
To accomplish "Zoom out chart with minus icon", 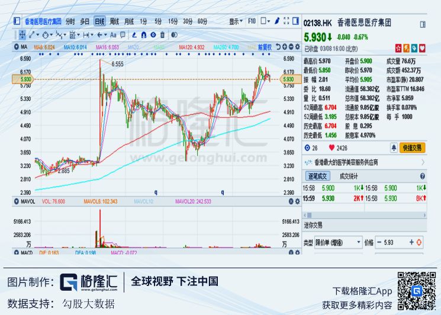I will click(291, 47).
